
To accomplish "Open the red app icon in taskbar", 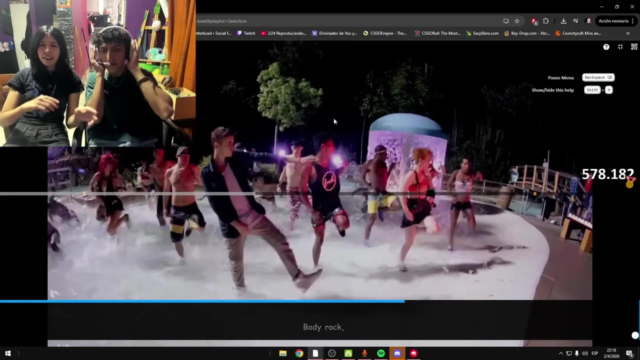I will pyautogui.click(x=413, y=353).
